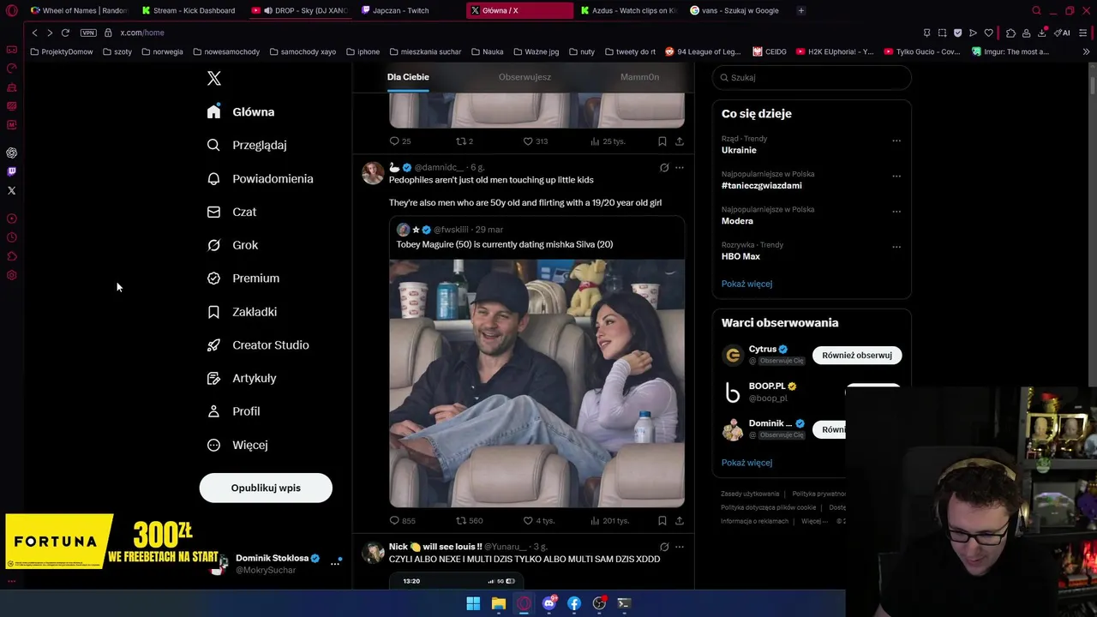The height and width of the screenshot is (617, 1097).
Task: Open Powiadomienia notifications
Action: (261, 179)
